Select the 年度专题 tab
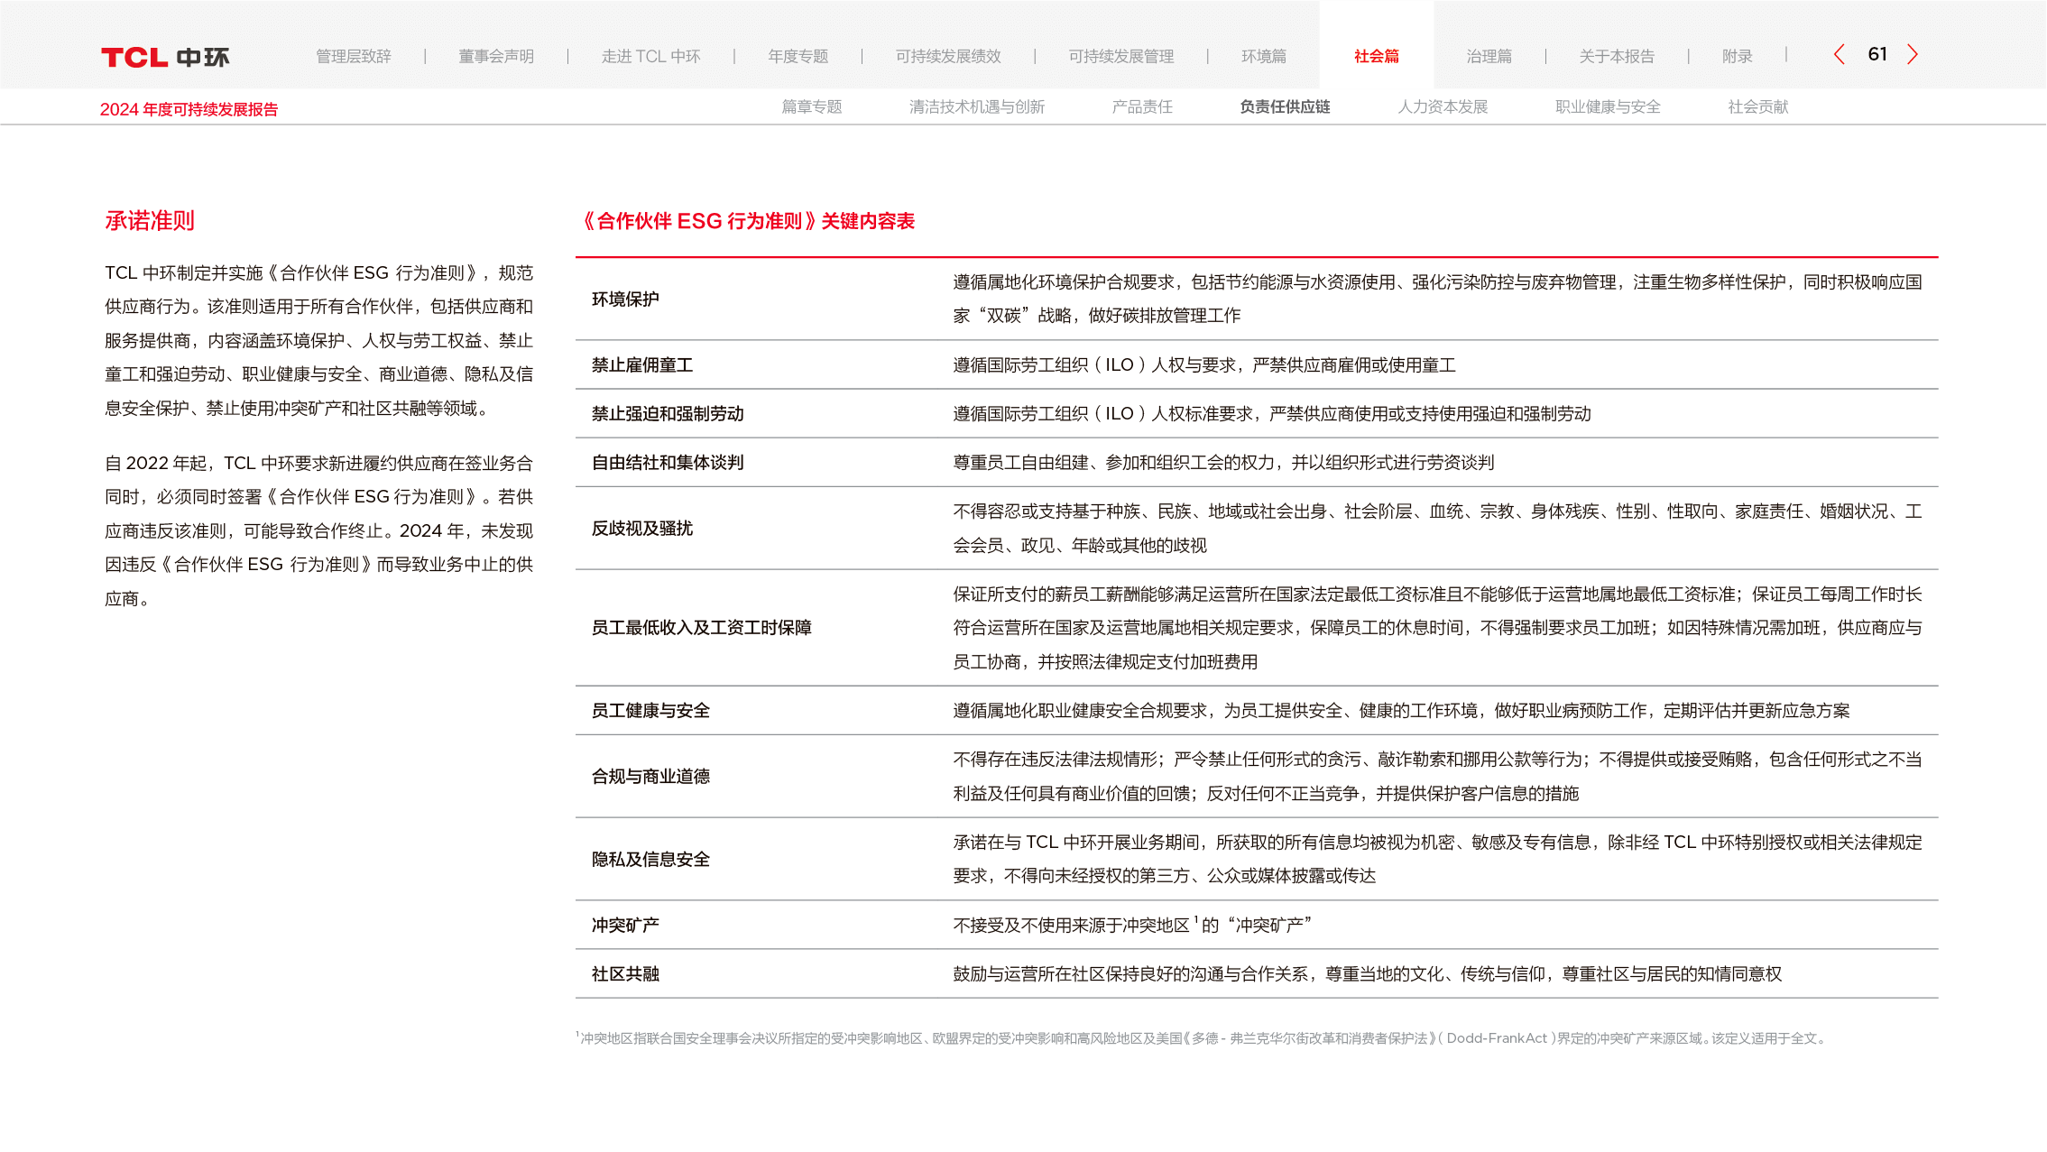Image resolution: width=2047 pixels, height=1152 pixels. [798, 56]
